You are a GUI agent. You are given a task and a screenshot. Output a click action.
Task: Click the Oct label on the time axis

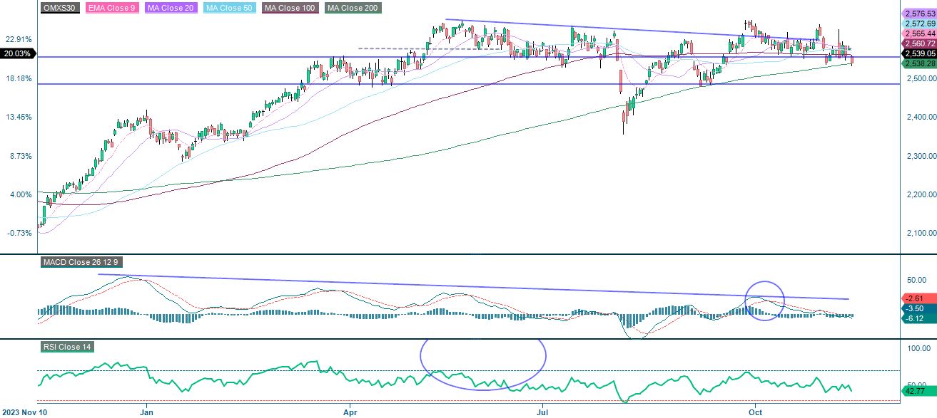tap(756, 412)
